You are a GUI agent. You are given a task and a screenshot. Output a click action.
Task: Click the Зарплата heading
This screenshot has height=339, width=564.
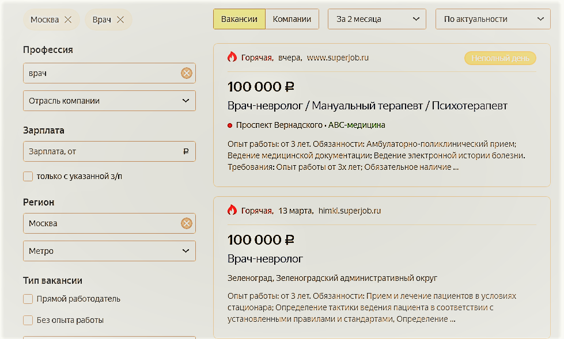(x=44, y=130)
